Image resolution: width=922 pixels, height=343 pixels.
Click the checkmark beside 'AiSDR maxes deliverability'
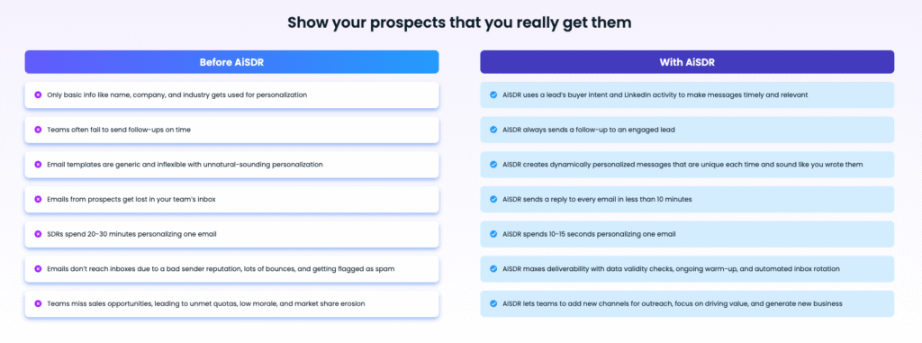coord(493,269)
